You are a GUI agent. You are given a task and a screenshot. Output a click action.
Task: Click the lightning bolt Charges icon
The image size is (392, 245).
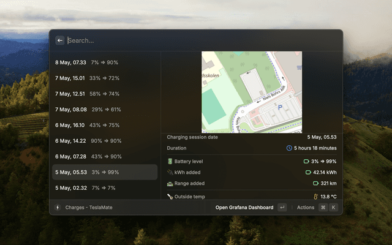[58, 208]
